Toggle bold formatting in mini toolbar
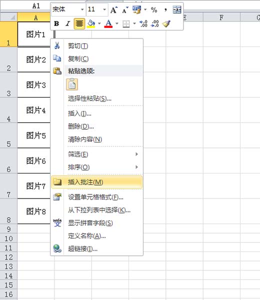Screen dimensions: 260x300 tap(56, 23)
